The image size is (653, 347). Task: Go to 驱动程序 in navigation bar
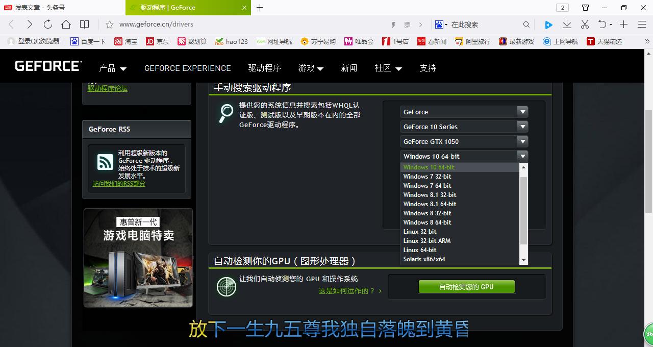coord(264,68)
